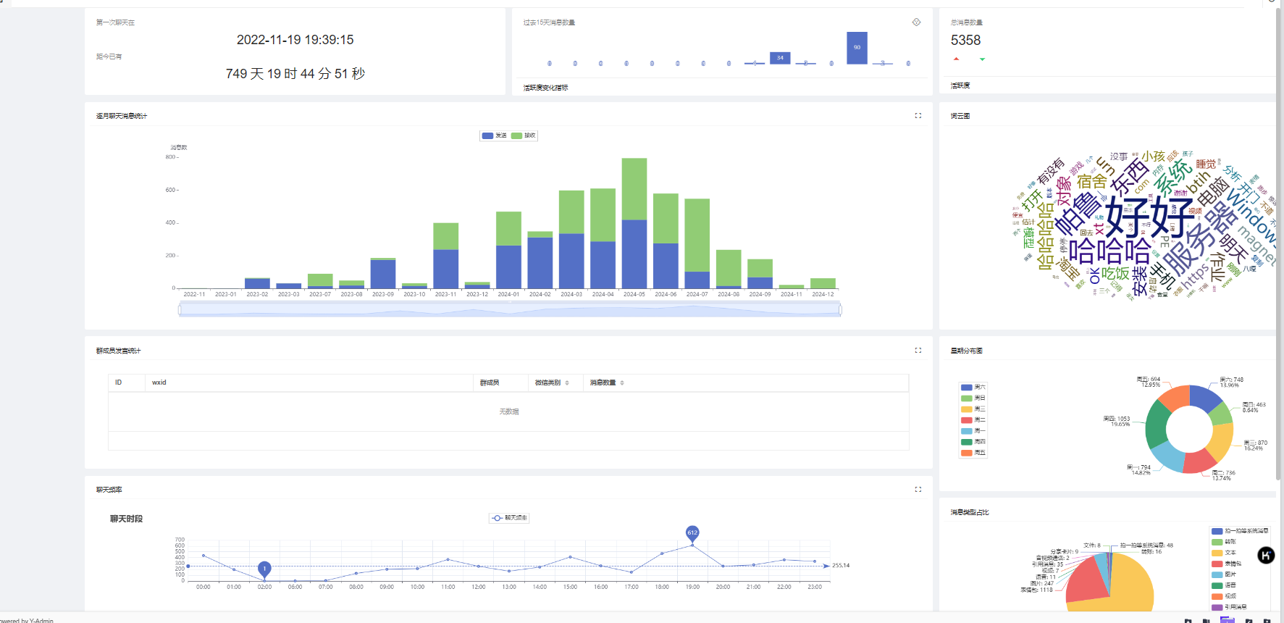Click the purple folder icon in taskbar
This screenshot has width=1284, height=623.
coord(1227,619)
